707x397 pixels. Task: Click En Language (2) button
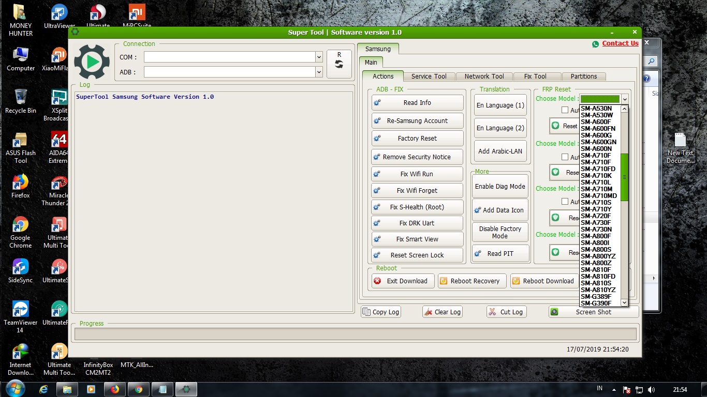(x=500, y=128)
